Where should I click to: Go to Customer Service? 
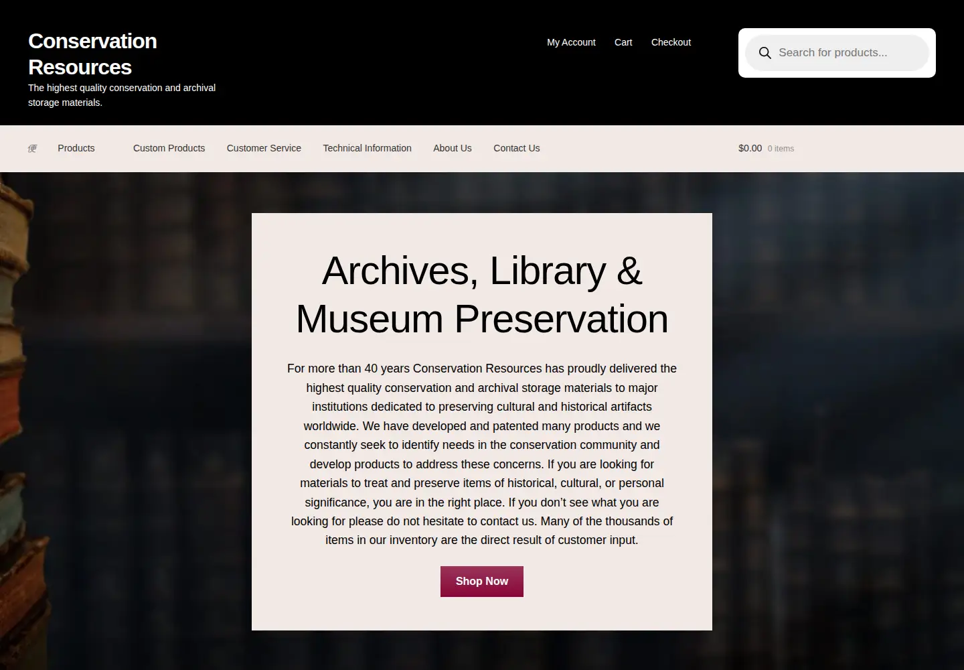[x=264, y=148]
